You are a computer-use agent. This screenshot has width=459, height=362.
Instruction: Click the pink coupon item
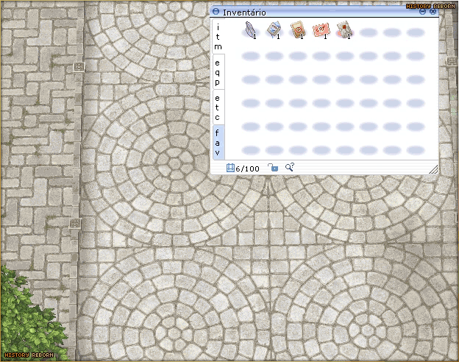(x=321, y=29)
